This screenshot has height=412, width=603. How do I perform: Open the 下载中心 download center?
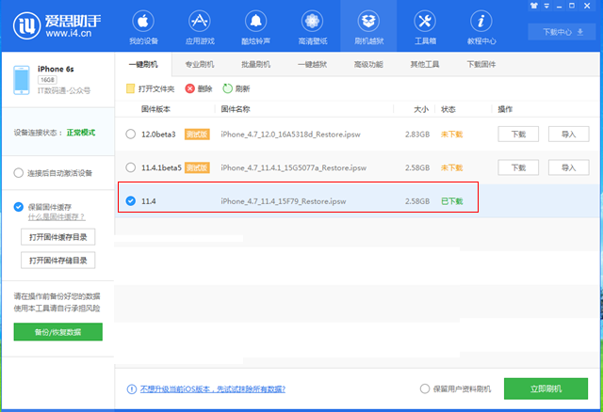pyautogui.click(x=557, y=32)
